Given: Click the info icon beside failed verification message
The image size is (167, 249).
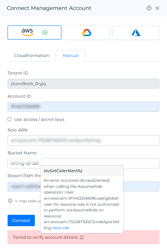Looking at the screenshot, I should (82, 238).
